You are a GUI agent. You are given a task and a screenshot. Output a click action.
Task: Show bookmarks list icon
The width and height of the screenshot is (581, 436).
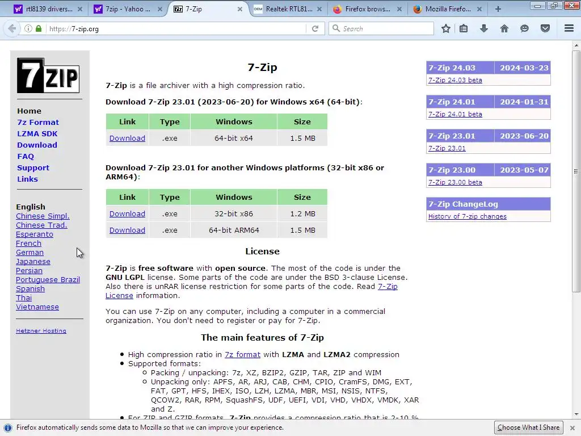[x=464, y=28]
